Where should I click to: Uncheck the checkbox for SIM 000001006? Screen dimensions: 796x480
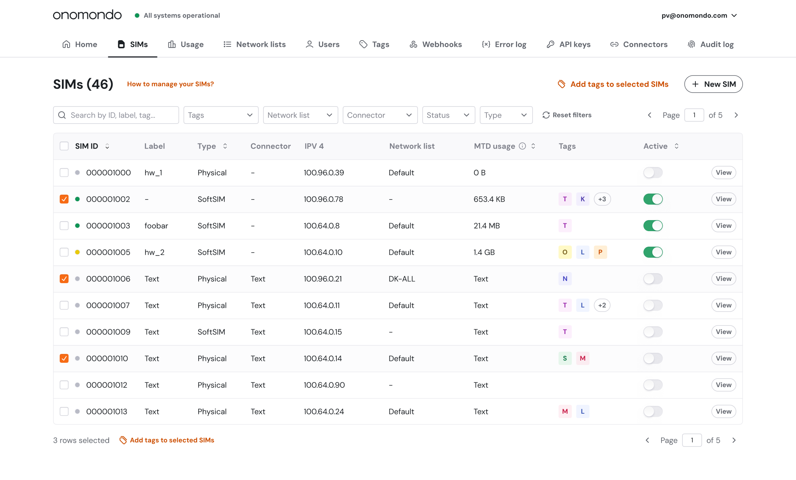64,279
